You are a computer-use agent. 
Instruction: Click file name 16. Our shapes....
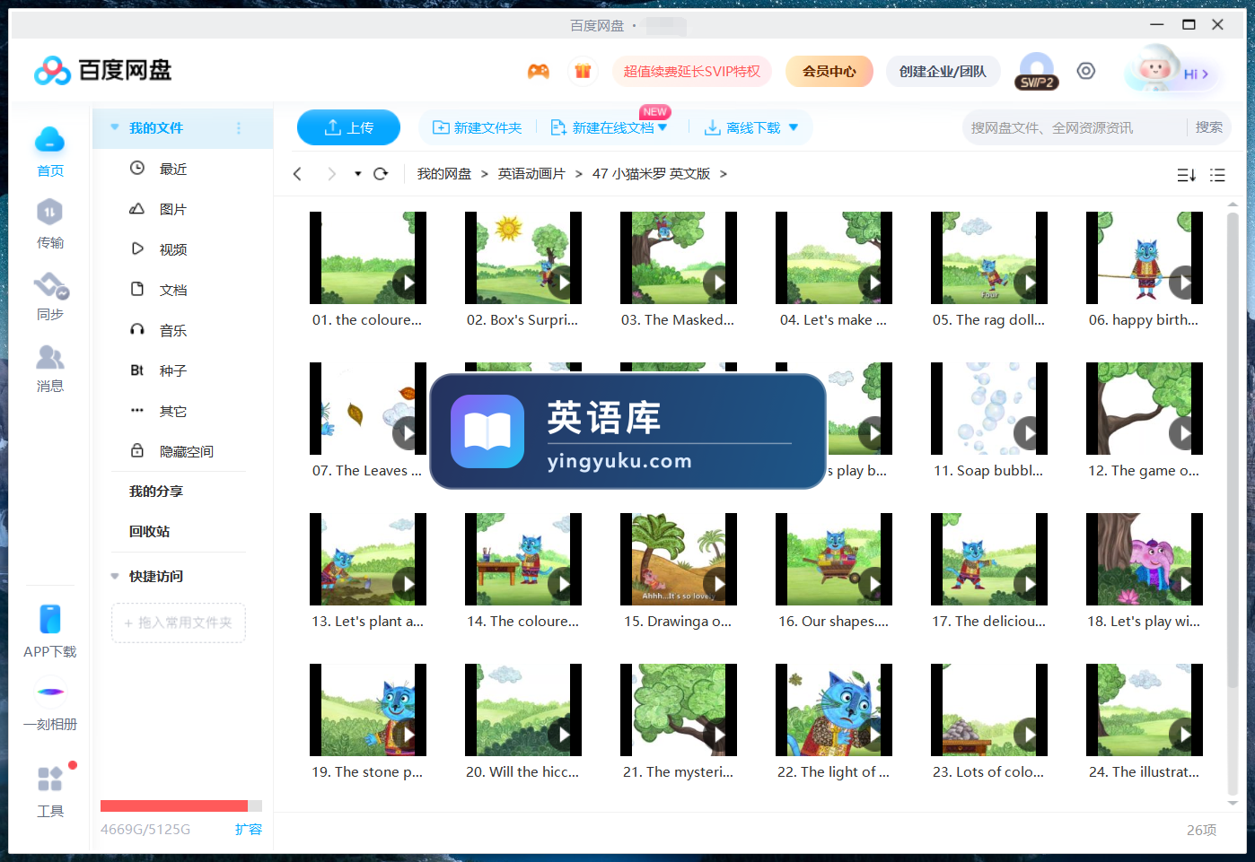point(834,621)
